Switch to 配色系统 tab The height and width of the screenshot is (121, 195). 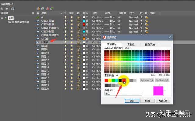point(150,45)
